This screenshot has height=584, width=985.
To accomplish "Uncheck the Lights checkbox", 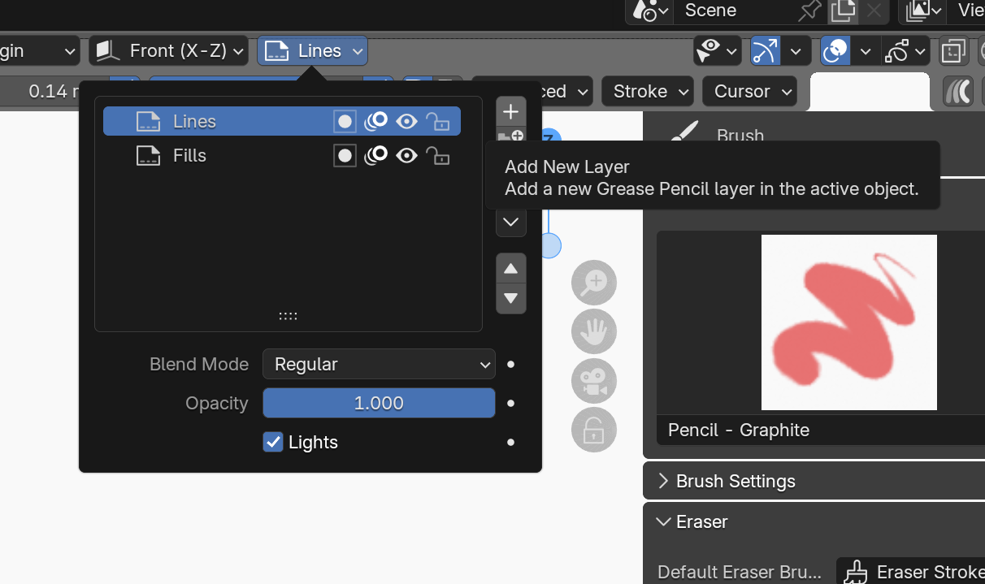I will pyautogui.click(x=273, y=442).
